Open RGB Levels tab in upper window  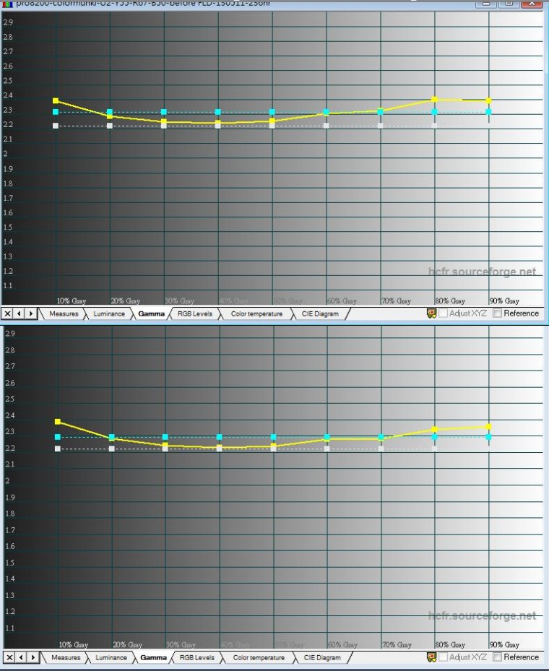195,313
